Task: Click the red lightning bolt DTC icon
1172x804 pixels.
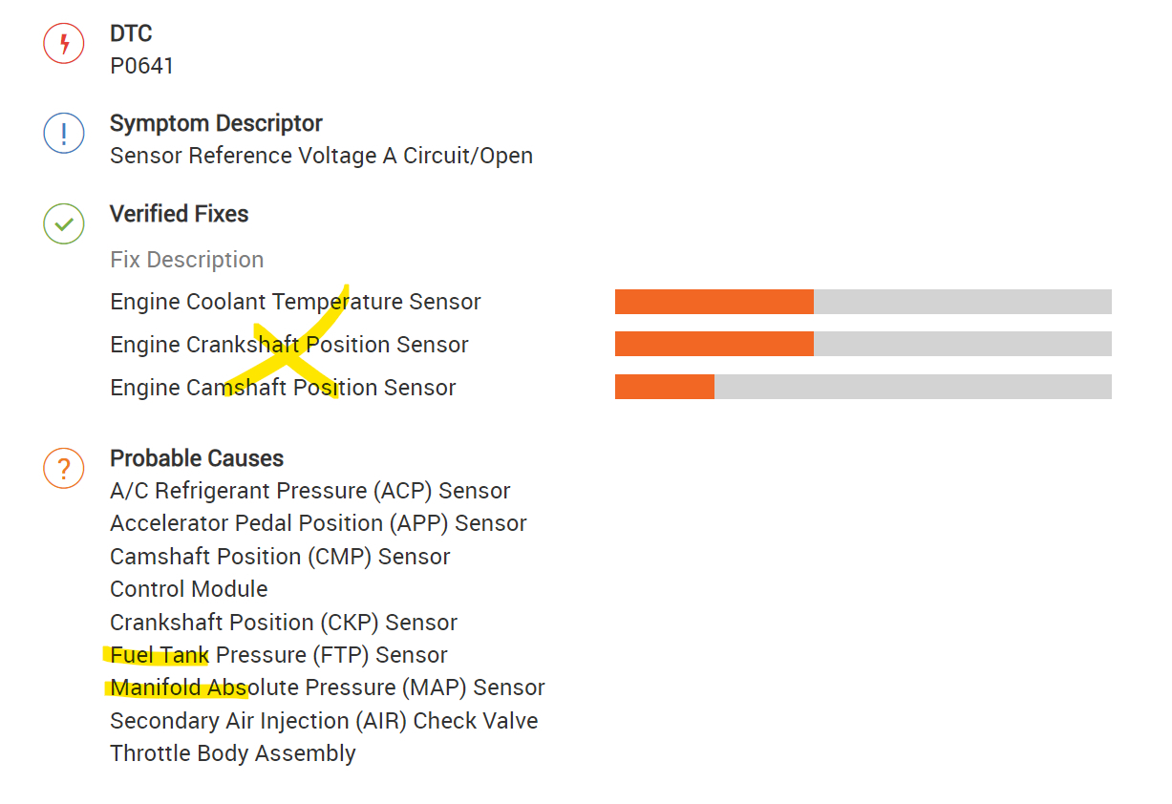Action: pyautogui.click(x=64, y=43)
